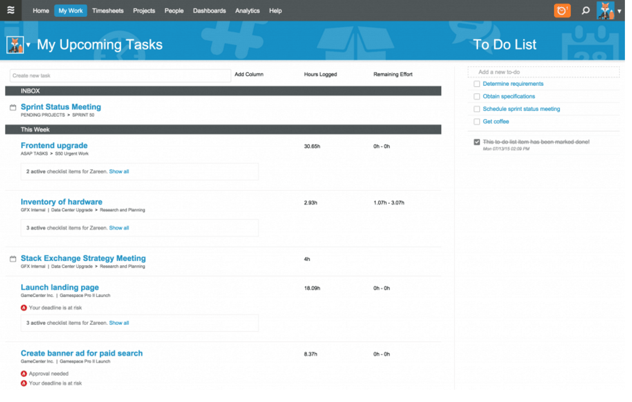Viewport: 632px width, 402px height.
Task: Open the Inventory of hardware task
Action: coord(62,202)
